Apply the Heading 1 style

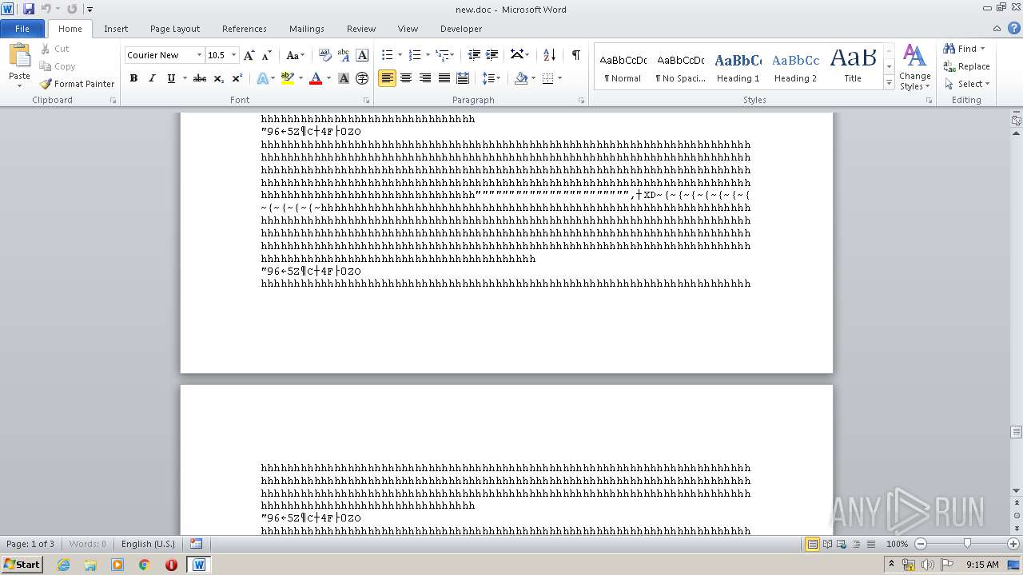pos(738,66)
